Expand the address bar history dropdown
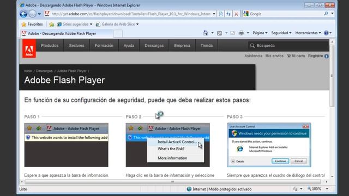The image size is (349, 196). [x=214, y=14]
